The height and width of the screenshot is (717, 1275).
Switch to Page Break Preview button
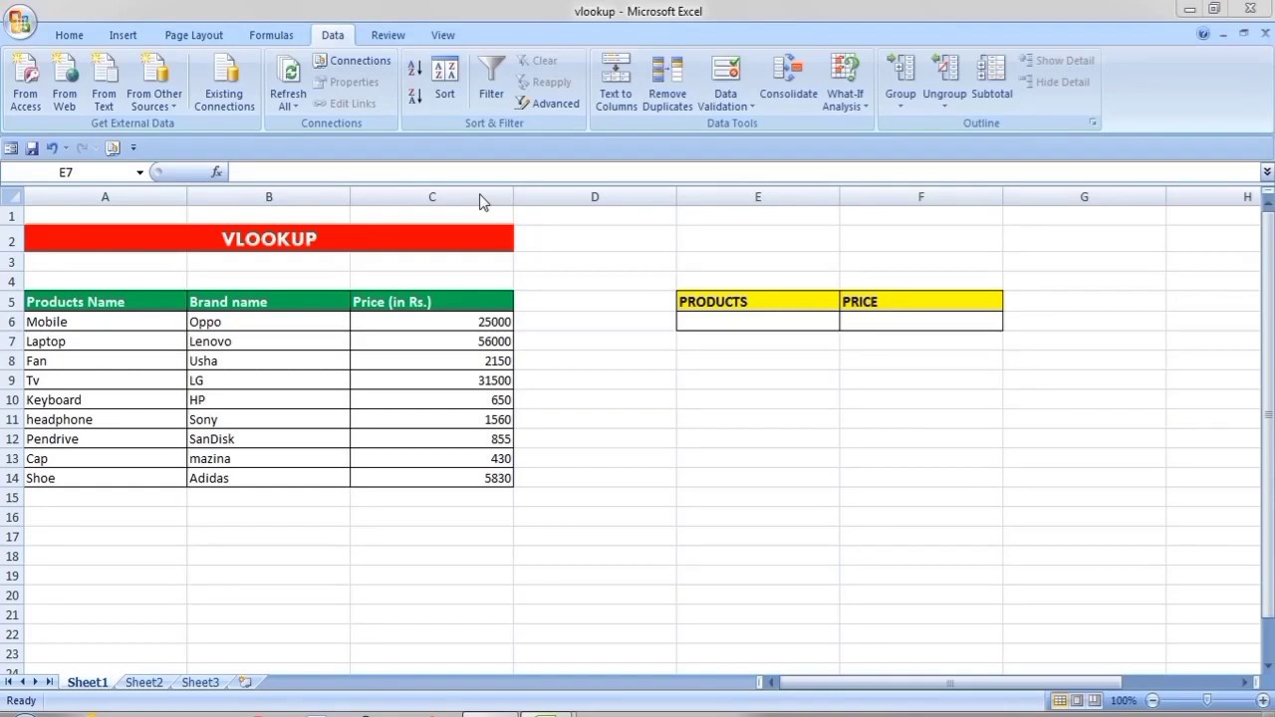[x=1094, y=701]
